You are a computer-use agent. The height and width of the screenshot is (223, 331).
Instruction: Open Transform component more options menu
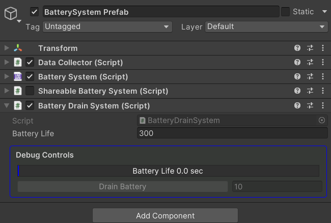coord(323,48)
